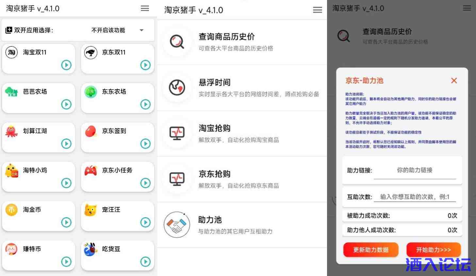The width and height of the screenshot is (476, 276).
Task: Click the 淘宝双11 card icon
Action: point(11,52)
